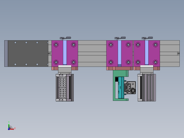This screenshot has height=138, width=184.
Task: Select the gray mounting block above the perforated unit
Action: [65, 70]
